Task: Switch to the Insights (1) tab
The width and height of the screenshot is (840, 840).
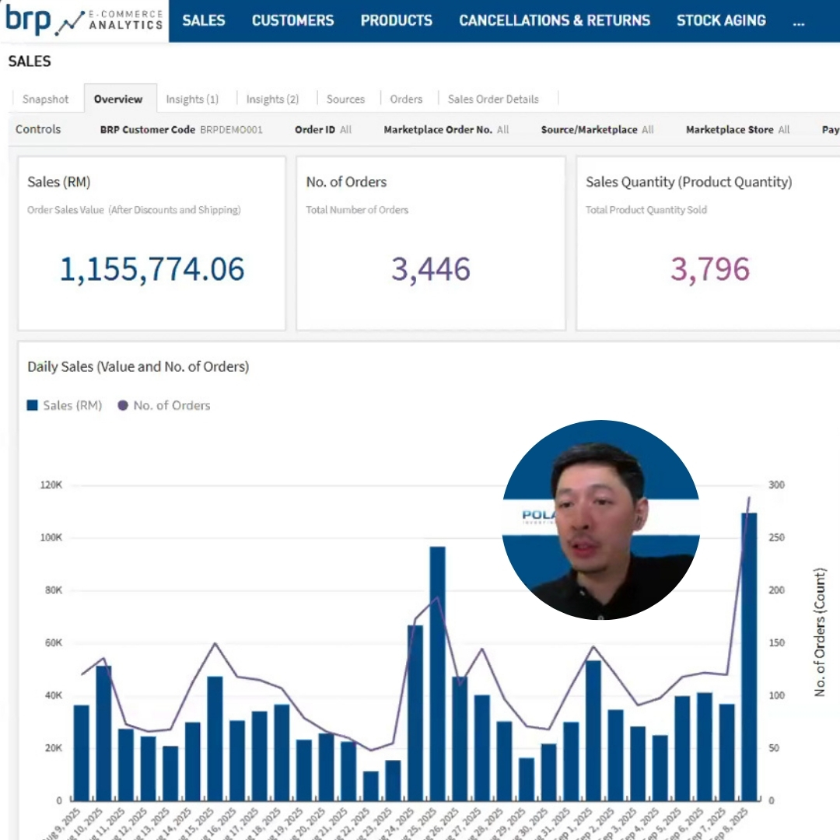Action: click(x=192, y=100)
